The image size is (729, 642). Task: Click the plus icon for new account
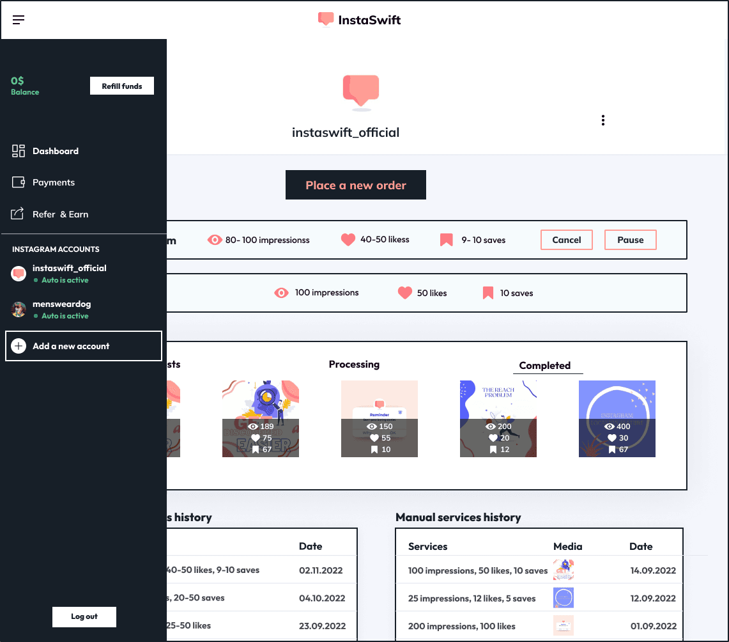(19, 346)
